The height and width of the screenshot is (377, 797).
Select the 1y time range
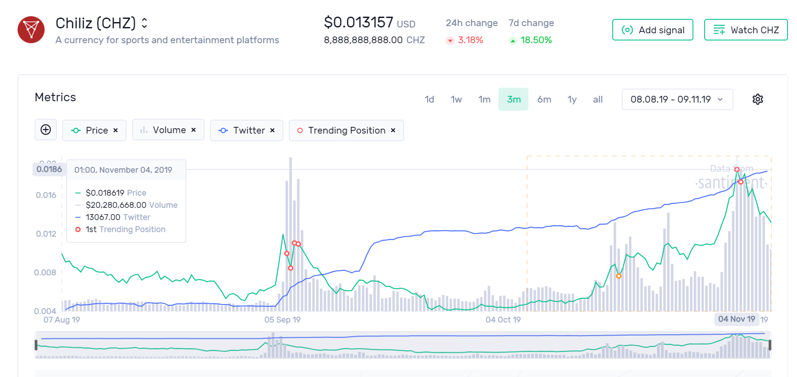(572, 99)
